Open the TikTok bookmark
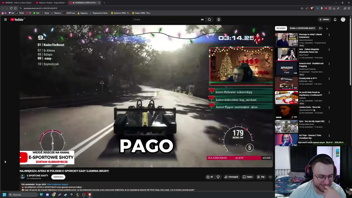The height and width of the screenshot is (198, 352). click(x=20, y=13)
